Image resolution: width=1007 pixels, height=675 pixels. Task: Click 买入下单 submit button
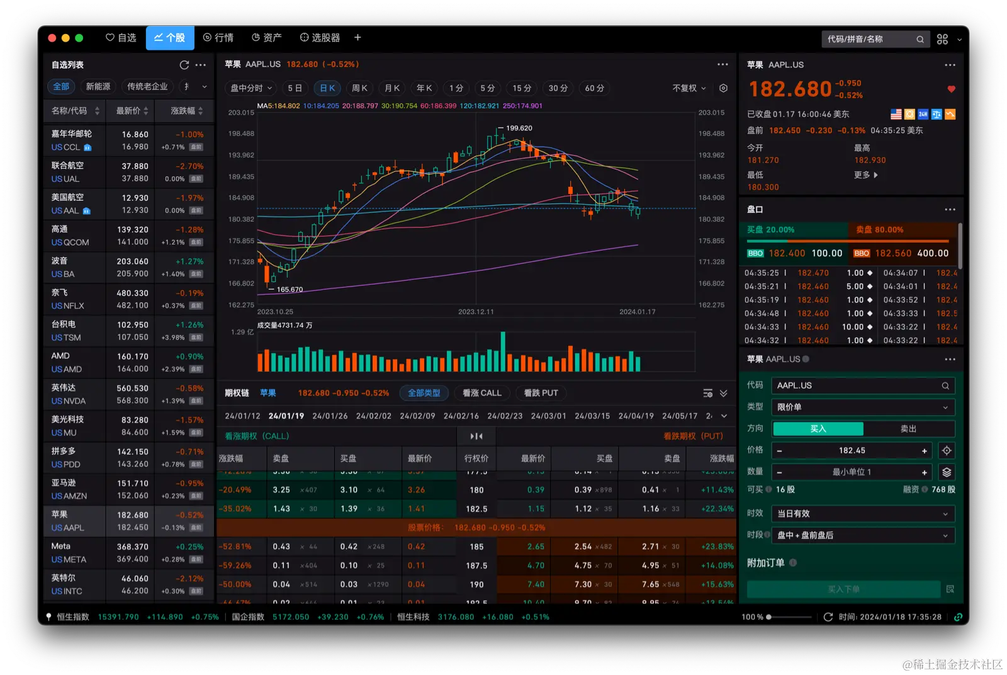click(843, 589)
